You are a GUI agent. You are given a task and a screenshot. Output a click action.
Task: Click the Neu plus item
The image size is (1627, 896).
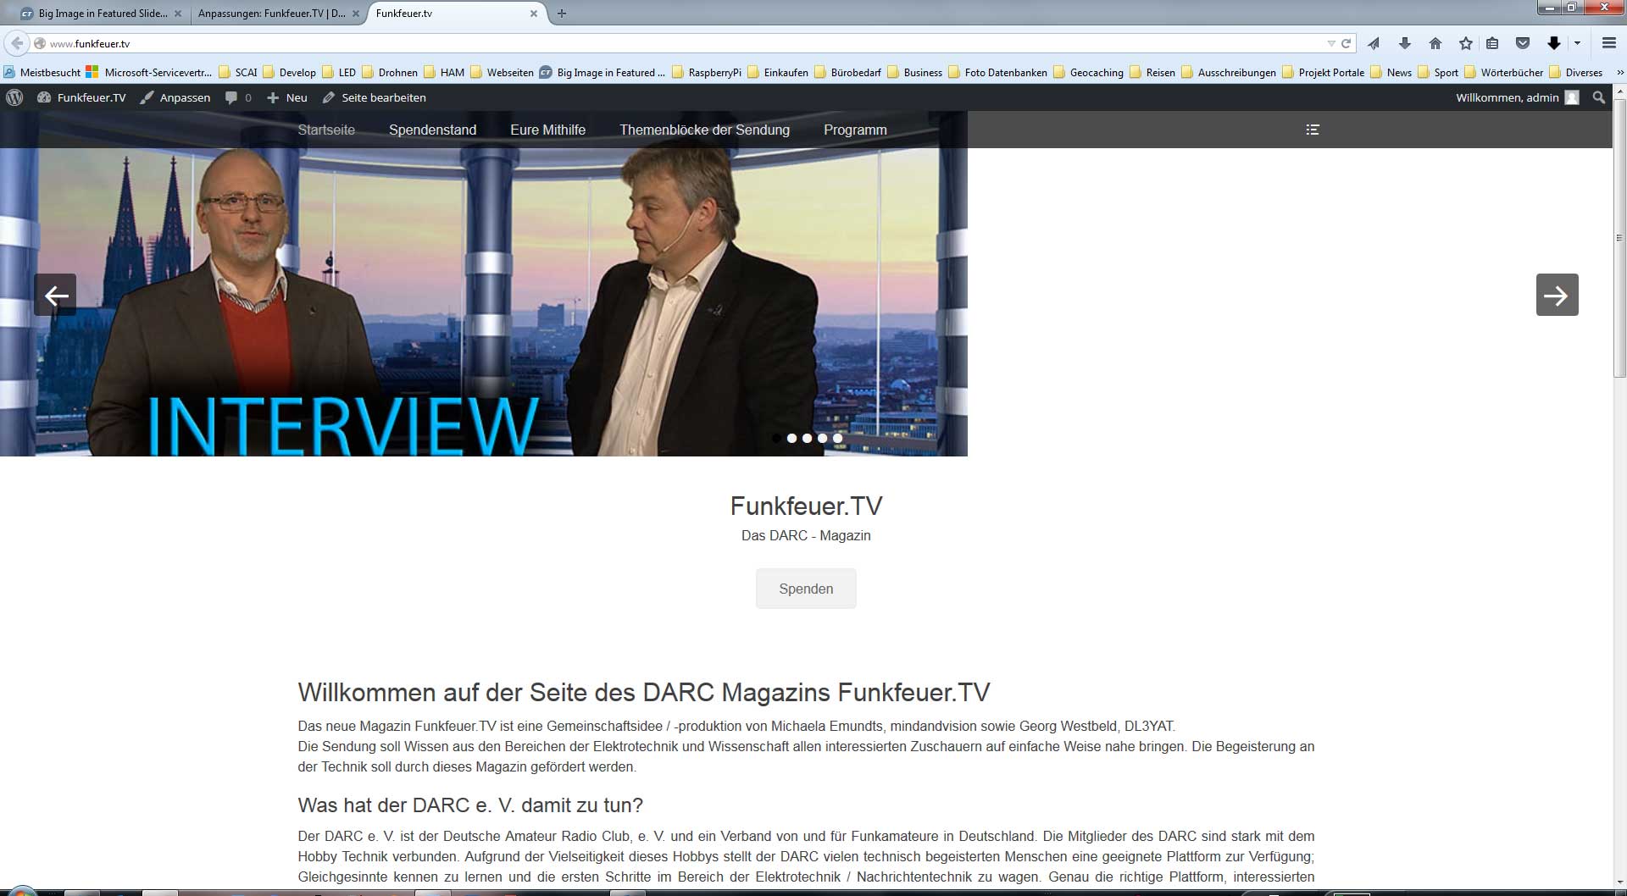287,97
